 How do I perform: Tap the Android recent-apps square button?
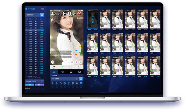pos(79,72)
